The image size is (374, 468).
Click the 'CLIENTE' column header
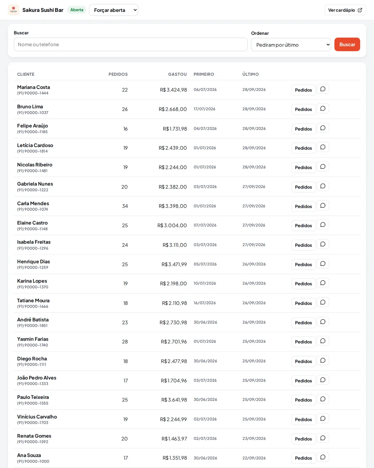pyautogui.click(x=26, y=74)
